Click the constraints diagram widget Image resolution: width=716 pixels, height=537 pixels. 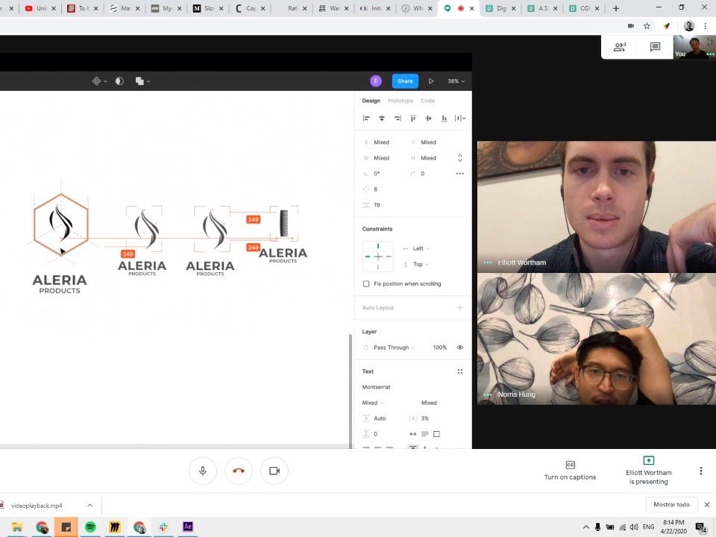(377, 257)
